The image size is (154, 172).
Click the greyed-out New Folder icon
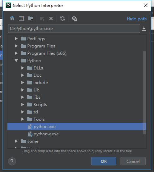pos(42,19)
